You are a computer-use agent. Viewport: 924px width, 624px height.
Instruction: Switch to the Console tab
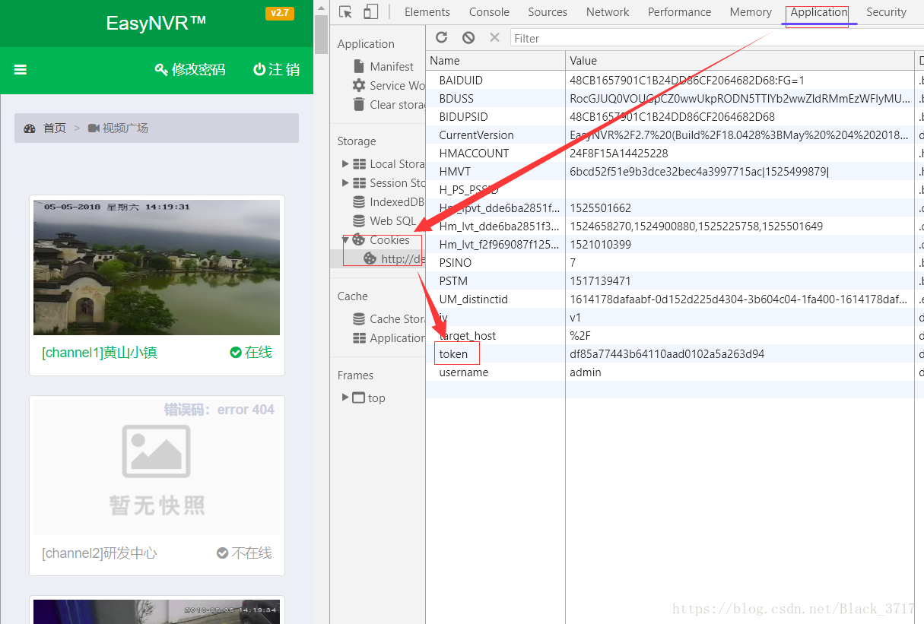pos(489,12)
